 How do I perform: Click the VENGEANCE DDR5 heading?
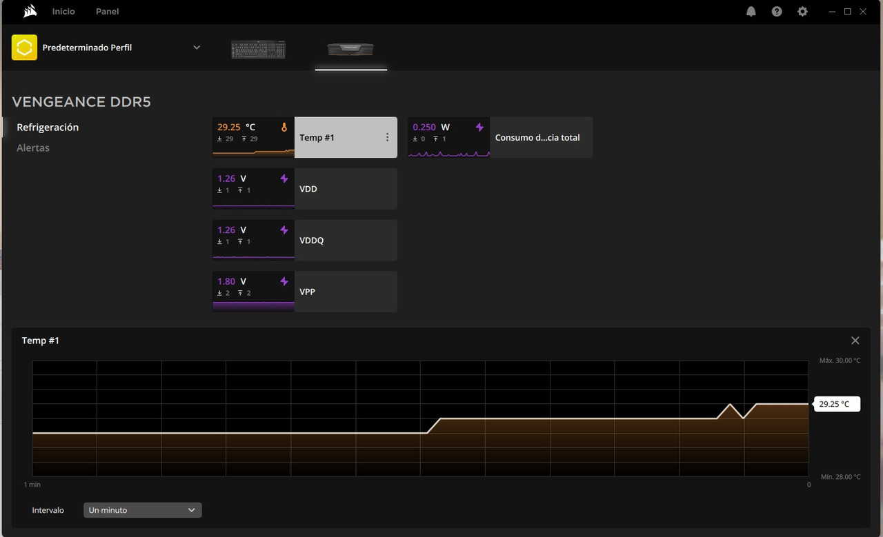81,102
